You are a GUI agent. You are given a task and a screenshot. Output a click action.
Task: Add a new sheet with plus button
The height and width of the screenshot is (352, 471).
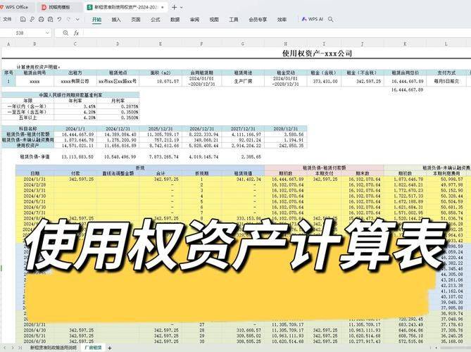tap(110, 348)
